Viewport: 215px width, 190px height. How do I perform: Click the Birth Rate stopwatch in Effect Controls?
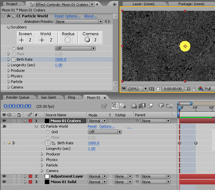(14, 59)
